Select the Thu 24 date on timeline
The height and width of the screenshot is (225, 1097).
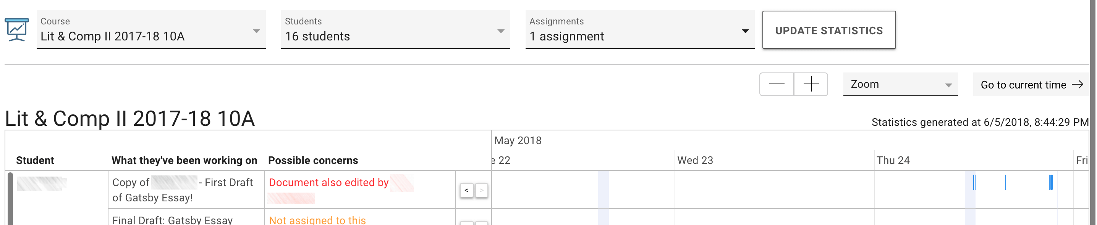(x=893, y=160)
